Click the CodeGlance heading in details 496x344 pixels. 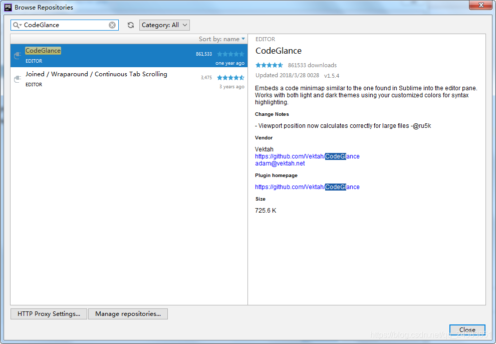click(279, 51)
